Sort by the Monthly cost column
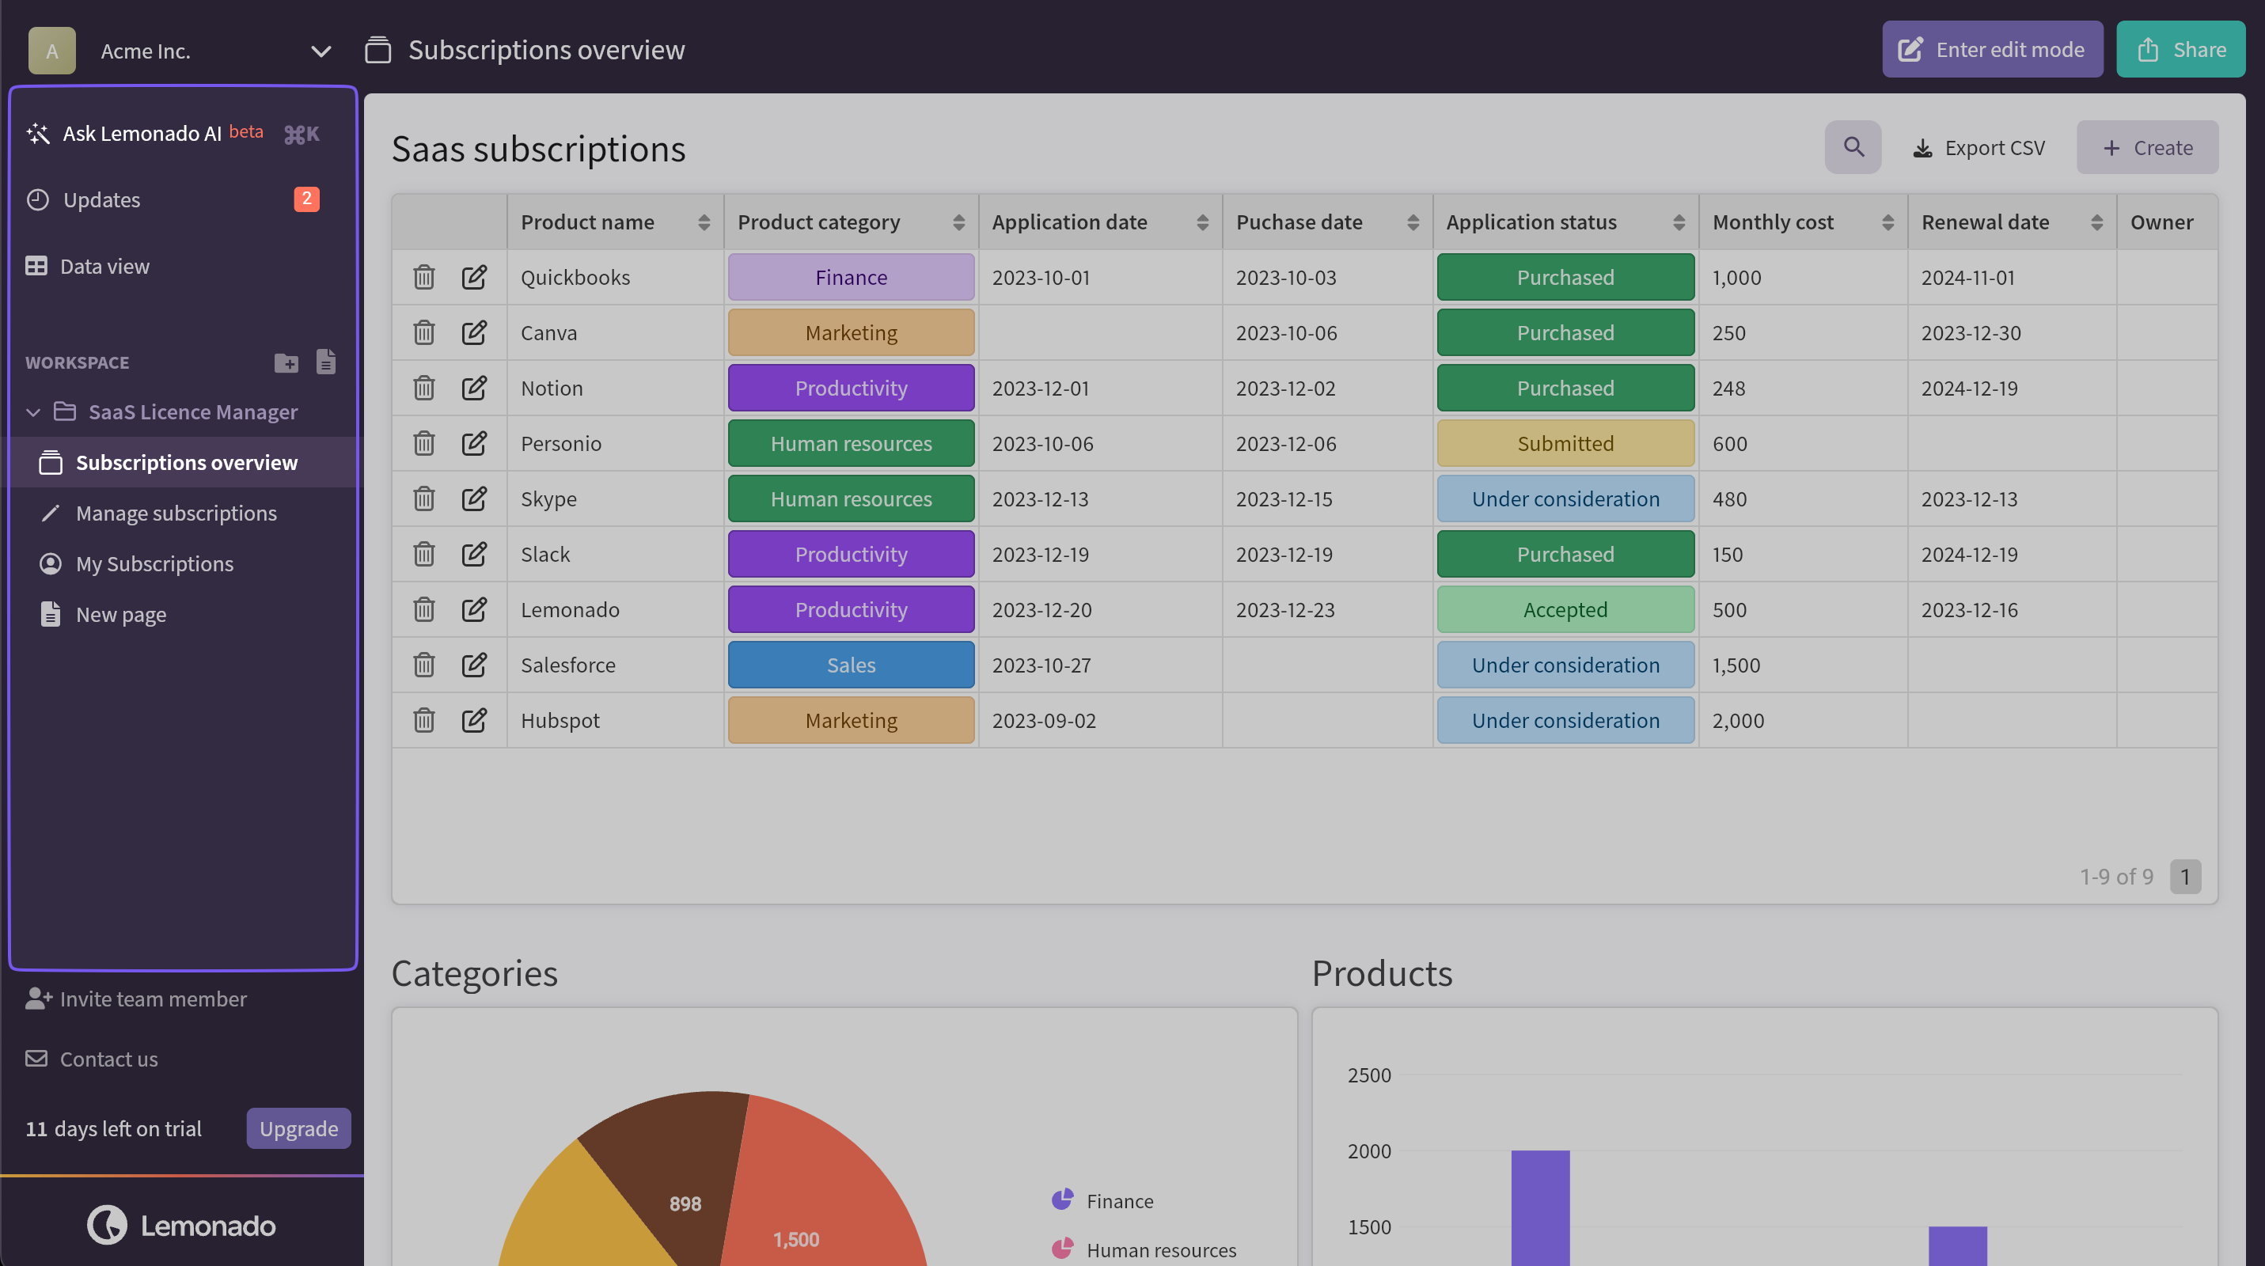2265x1266 pixels. pos(1887,222)
